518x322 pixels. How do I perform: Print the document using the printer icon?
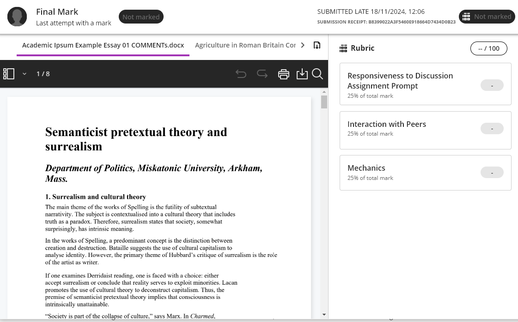coord(284,74)
